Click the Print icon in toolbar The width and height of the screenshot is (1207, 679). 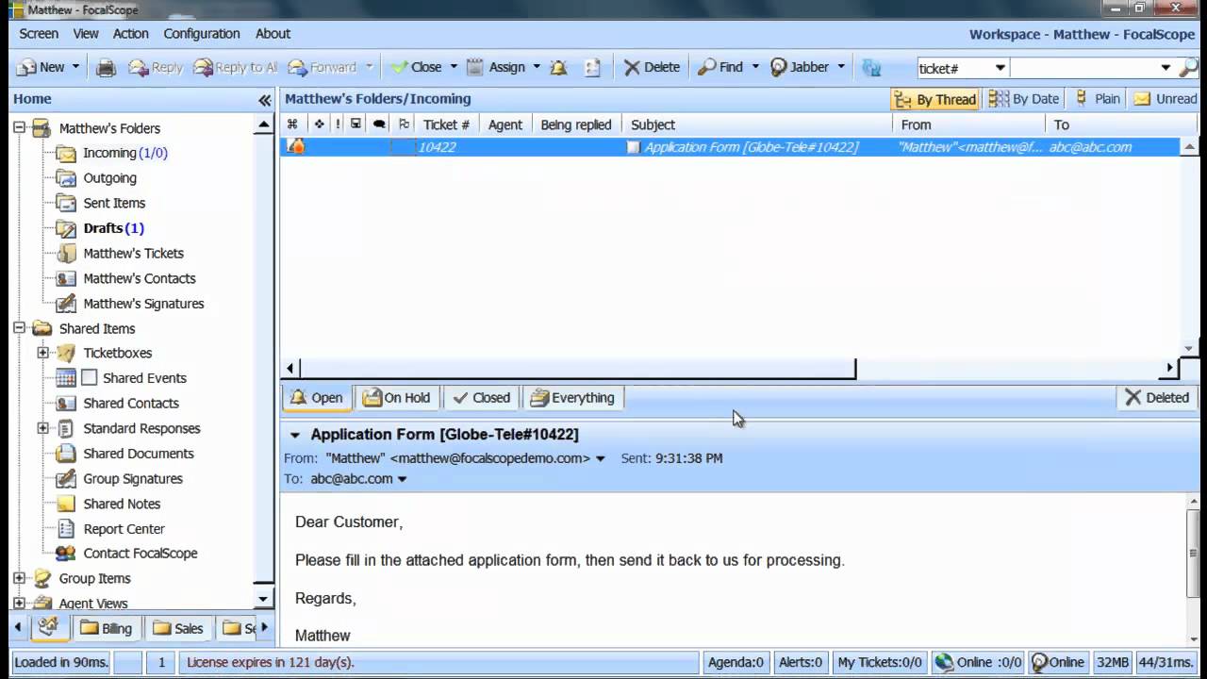pos(107,67)
